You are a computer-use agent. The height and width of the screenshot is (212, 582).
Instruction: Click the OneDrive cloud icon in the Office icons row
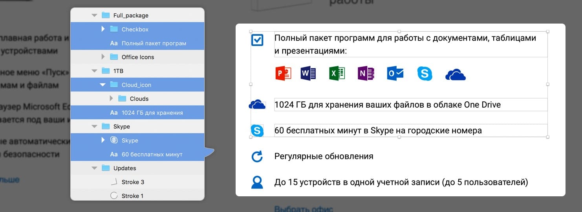coord(456,74)
